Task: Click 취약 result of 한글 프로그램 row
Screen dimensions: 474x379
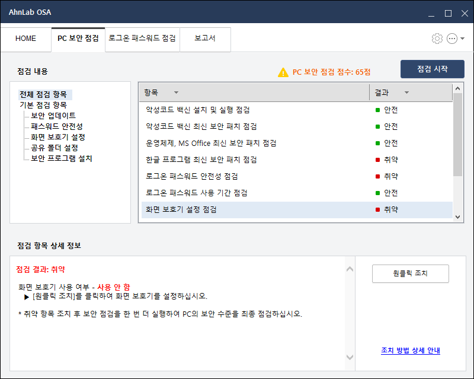Action: click(387, 160)
